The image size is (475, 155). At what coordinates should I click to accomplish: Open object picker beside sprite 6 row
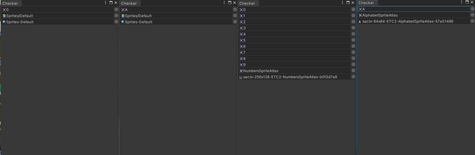pos(353,46)
